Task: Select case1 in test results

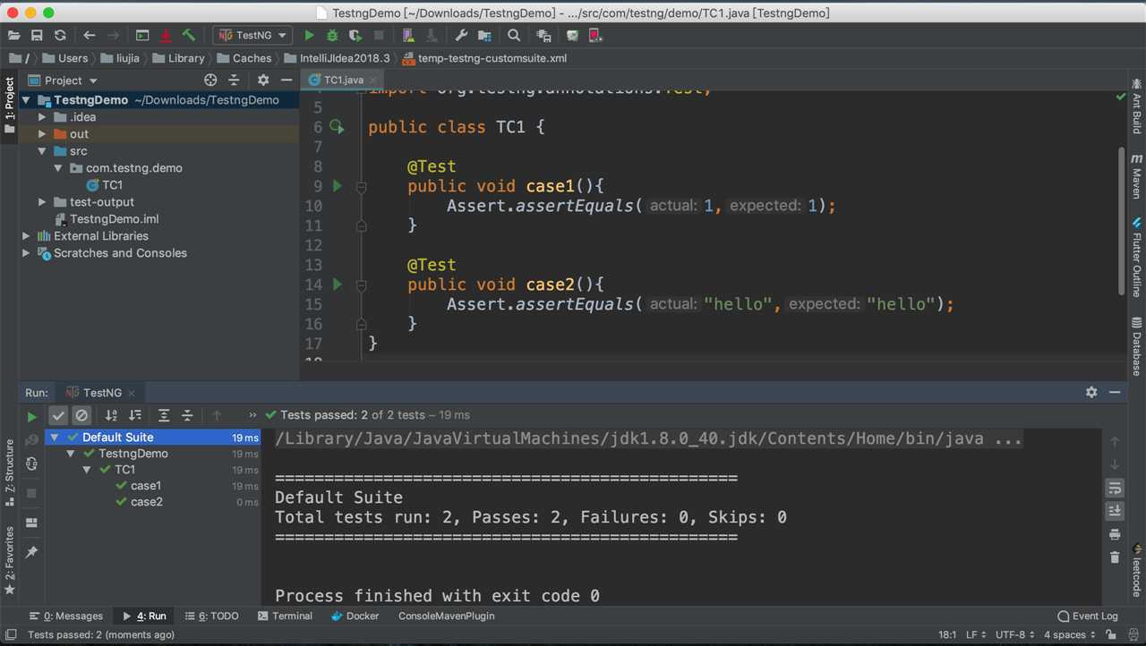Action: point(145,486)
